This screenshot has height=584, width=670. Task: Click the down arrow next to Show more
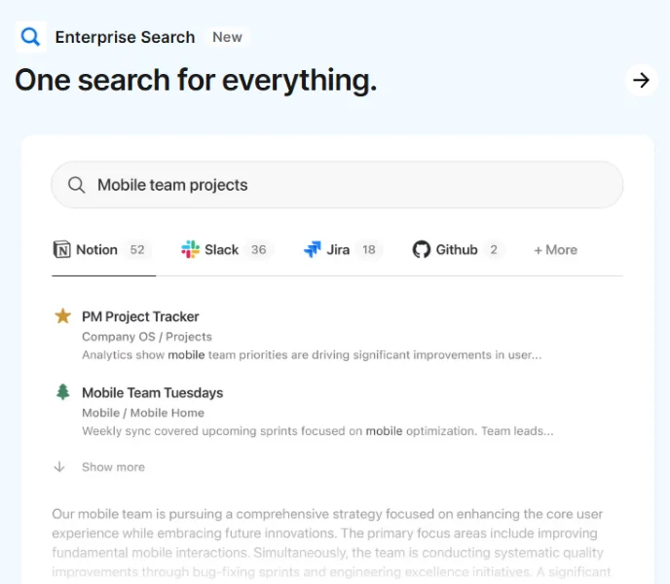click(x=59, y=467)
